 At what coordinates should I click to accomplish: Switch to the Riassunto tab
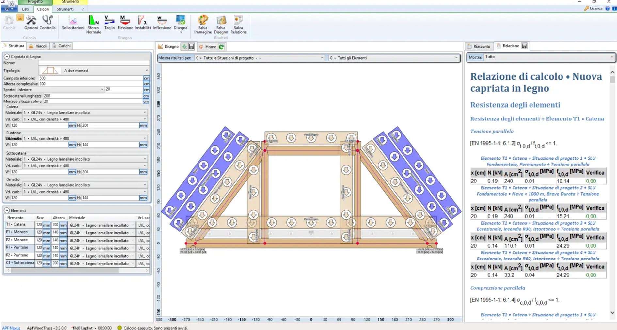481,46
